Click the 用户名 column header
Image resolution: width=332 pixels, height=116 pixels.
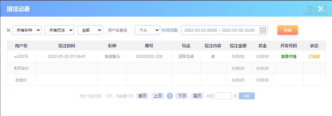[x=21, y=46]
